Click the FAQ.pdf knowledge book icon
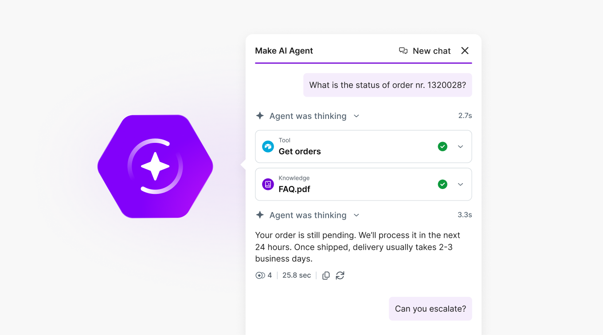Image resolution: width=603 pixels, height=335 pixels. pyautogui.click(x=268, y=184)
